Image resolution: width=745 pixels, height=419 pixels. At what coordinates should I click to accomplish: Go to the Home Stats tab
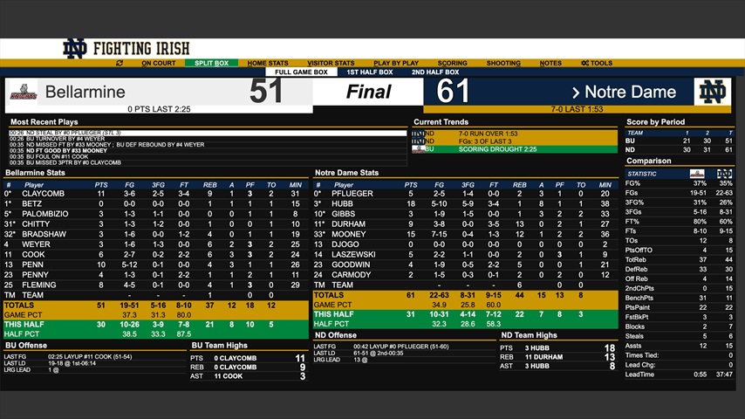(x=268, y=63)
